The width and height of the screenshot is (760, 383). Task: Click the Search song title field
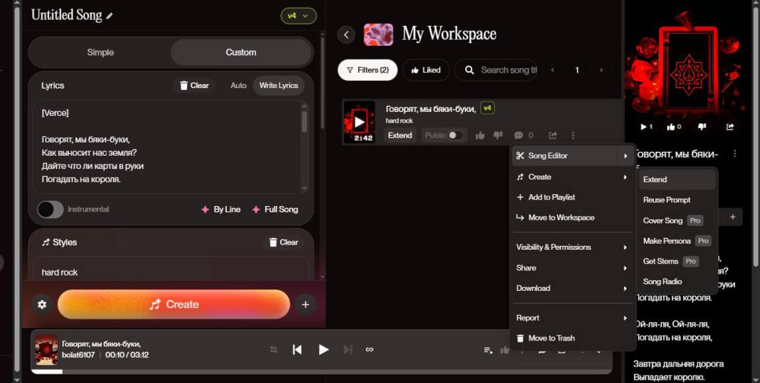pyautogui.click(x=496, y=70)
